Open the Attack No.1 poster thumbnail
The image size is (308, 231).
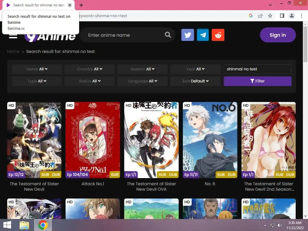93,140
